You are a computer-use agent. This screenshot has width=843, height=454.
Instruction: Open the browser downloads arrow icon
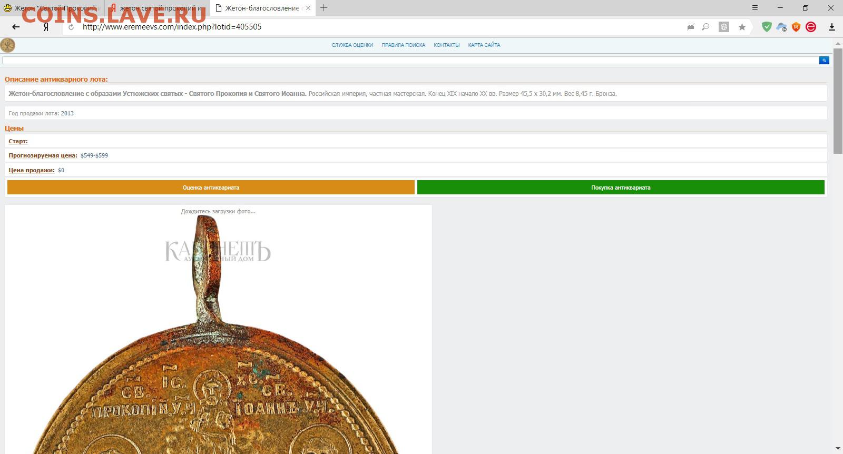click(832, 27)
